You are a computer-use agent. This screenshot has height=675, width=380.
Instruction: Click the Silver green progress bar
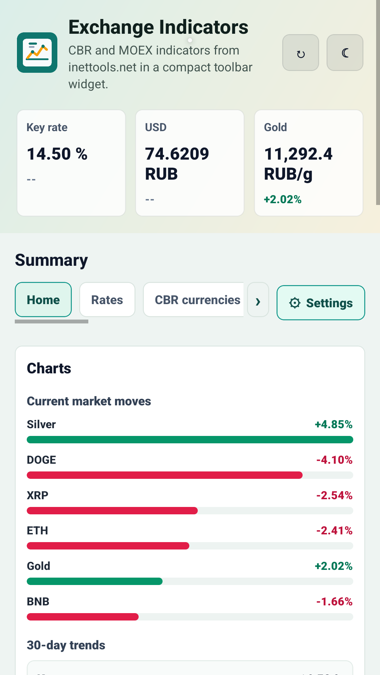pyautogui.click(x=190, y=440)
